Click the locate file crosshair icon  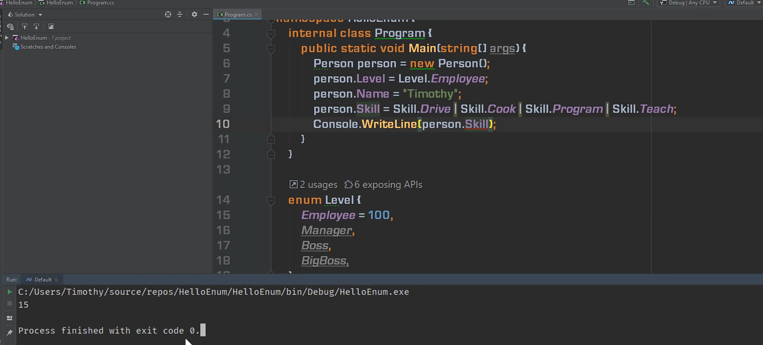pos(168,14)
